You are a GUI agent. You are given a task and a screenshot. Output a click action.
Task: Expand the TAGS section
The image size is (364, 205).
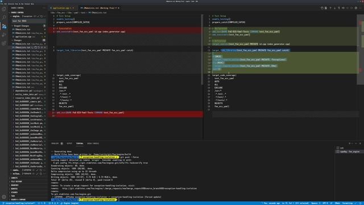(13, 196)
